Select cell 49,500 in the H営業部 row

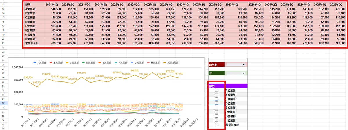point(69,39)
